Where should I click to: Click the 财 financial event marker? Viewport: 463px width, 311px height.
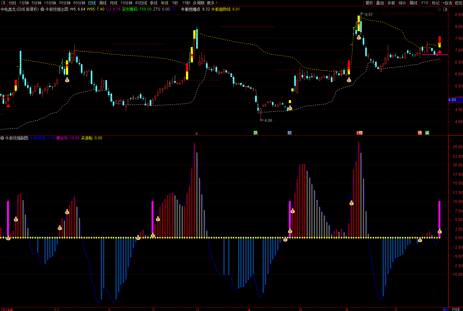(289, 133)
